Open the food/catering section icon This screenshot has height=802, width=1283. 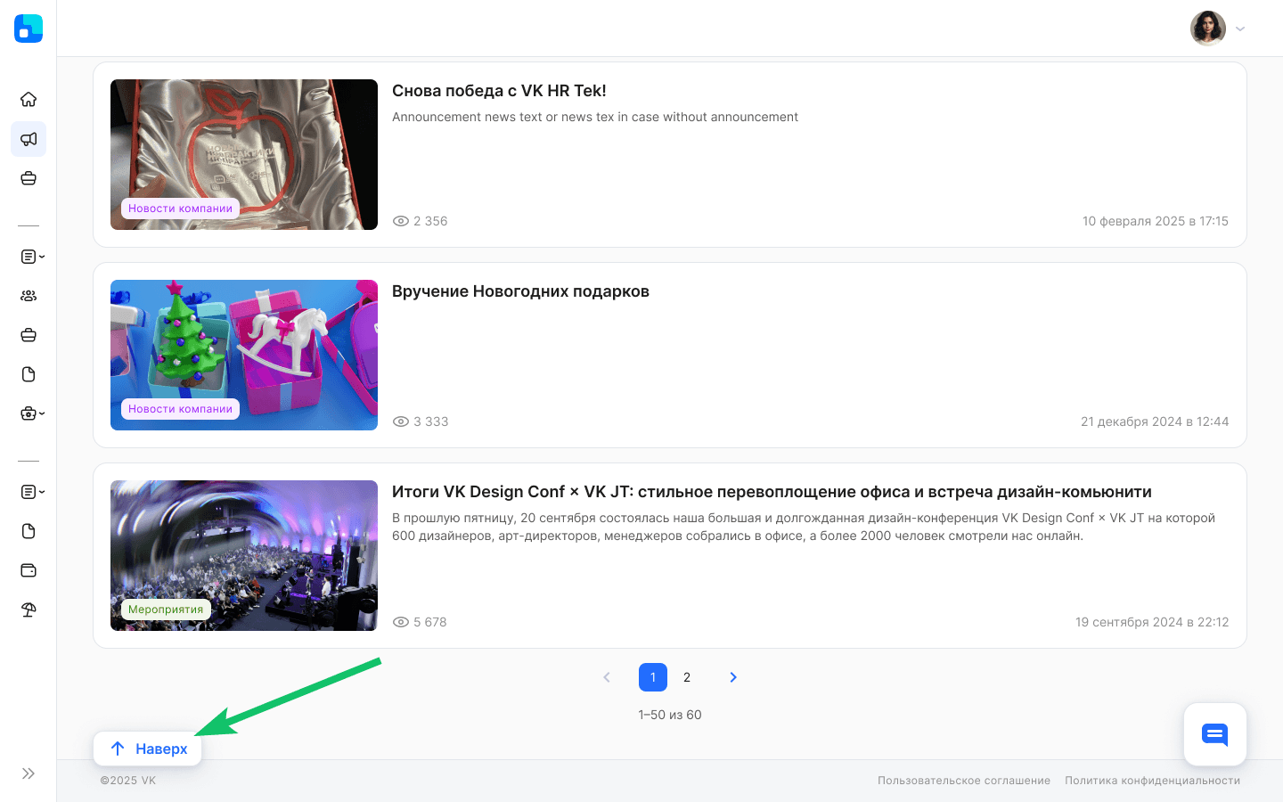tap(29, 177)
